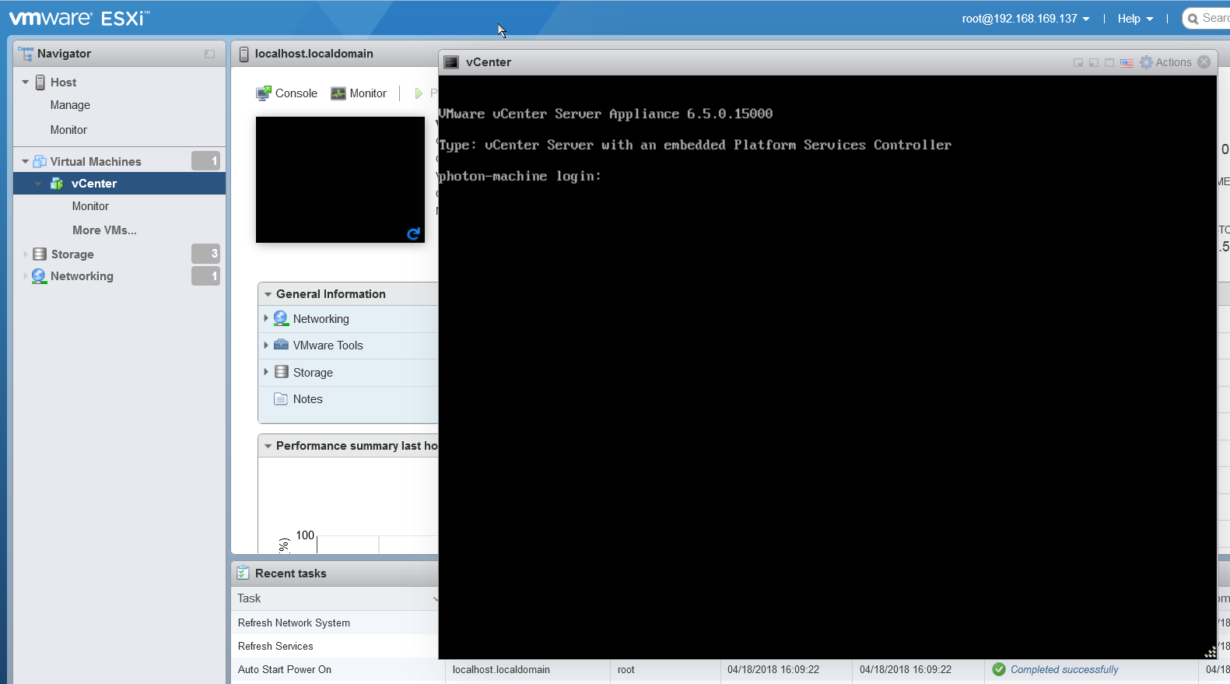Select Monitor under Host

pos(68,130)
